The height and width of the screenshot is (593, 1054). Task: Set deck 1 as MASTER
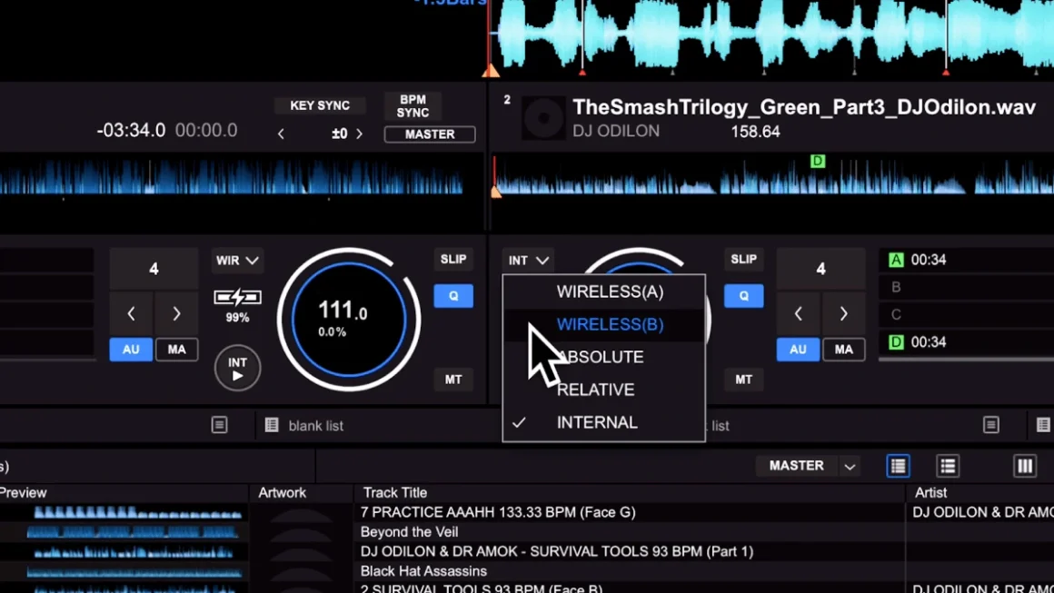click(x=430, y=134)
